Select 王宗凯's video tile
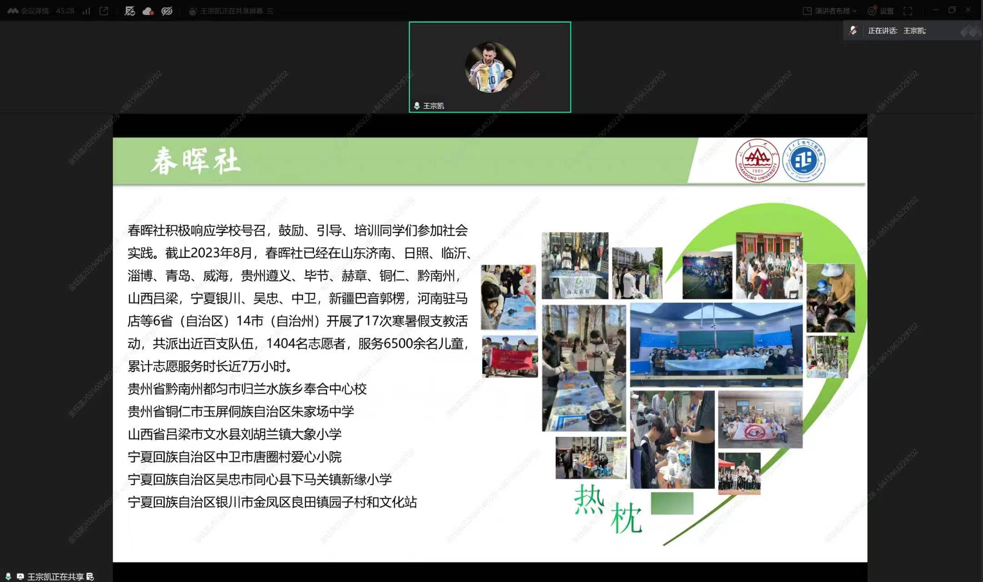Screen dimensions: 983x582 (x=490, y=67)
